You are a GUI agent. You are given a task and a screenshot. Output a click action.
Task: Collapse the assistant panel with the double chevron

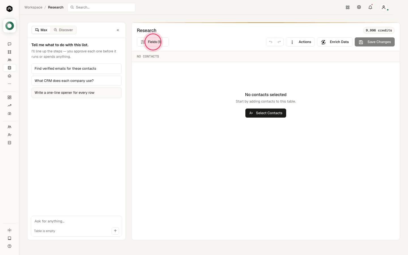click(118, 30)
